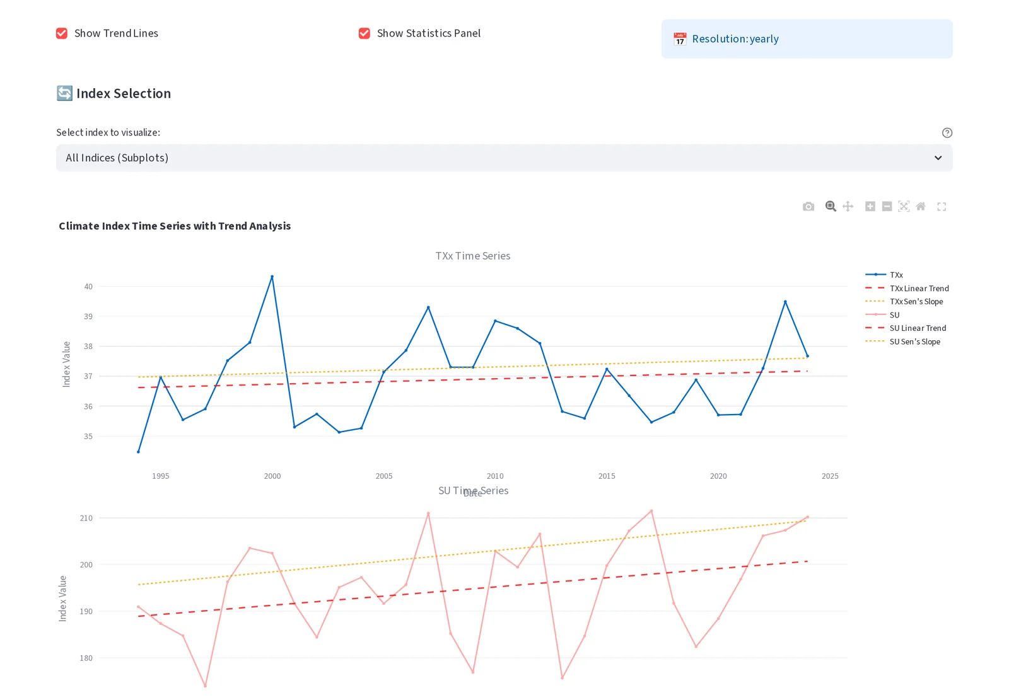The image size is (1009, 700).
Task: Click the Autoscale chart icon
Action: click(904, 207)
